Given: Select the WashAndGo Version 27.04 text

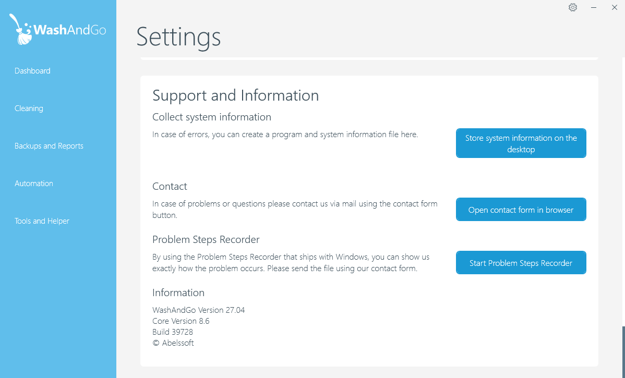Looking at the screenshot, I should pos(198,310).
